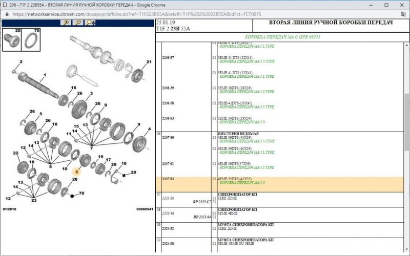The height and width of the screenshot is (256, 410).
Task: Click the zoom-with-pan magnifier icon
Action: (x=90, y=23)
